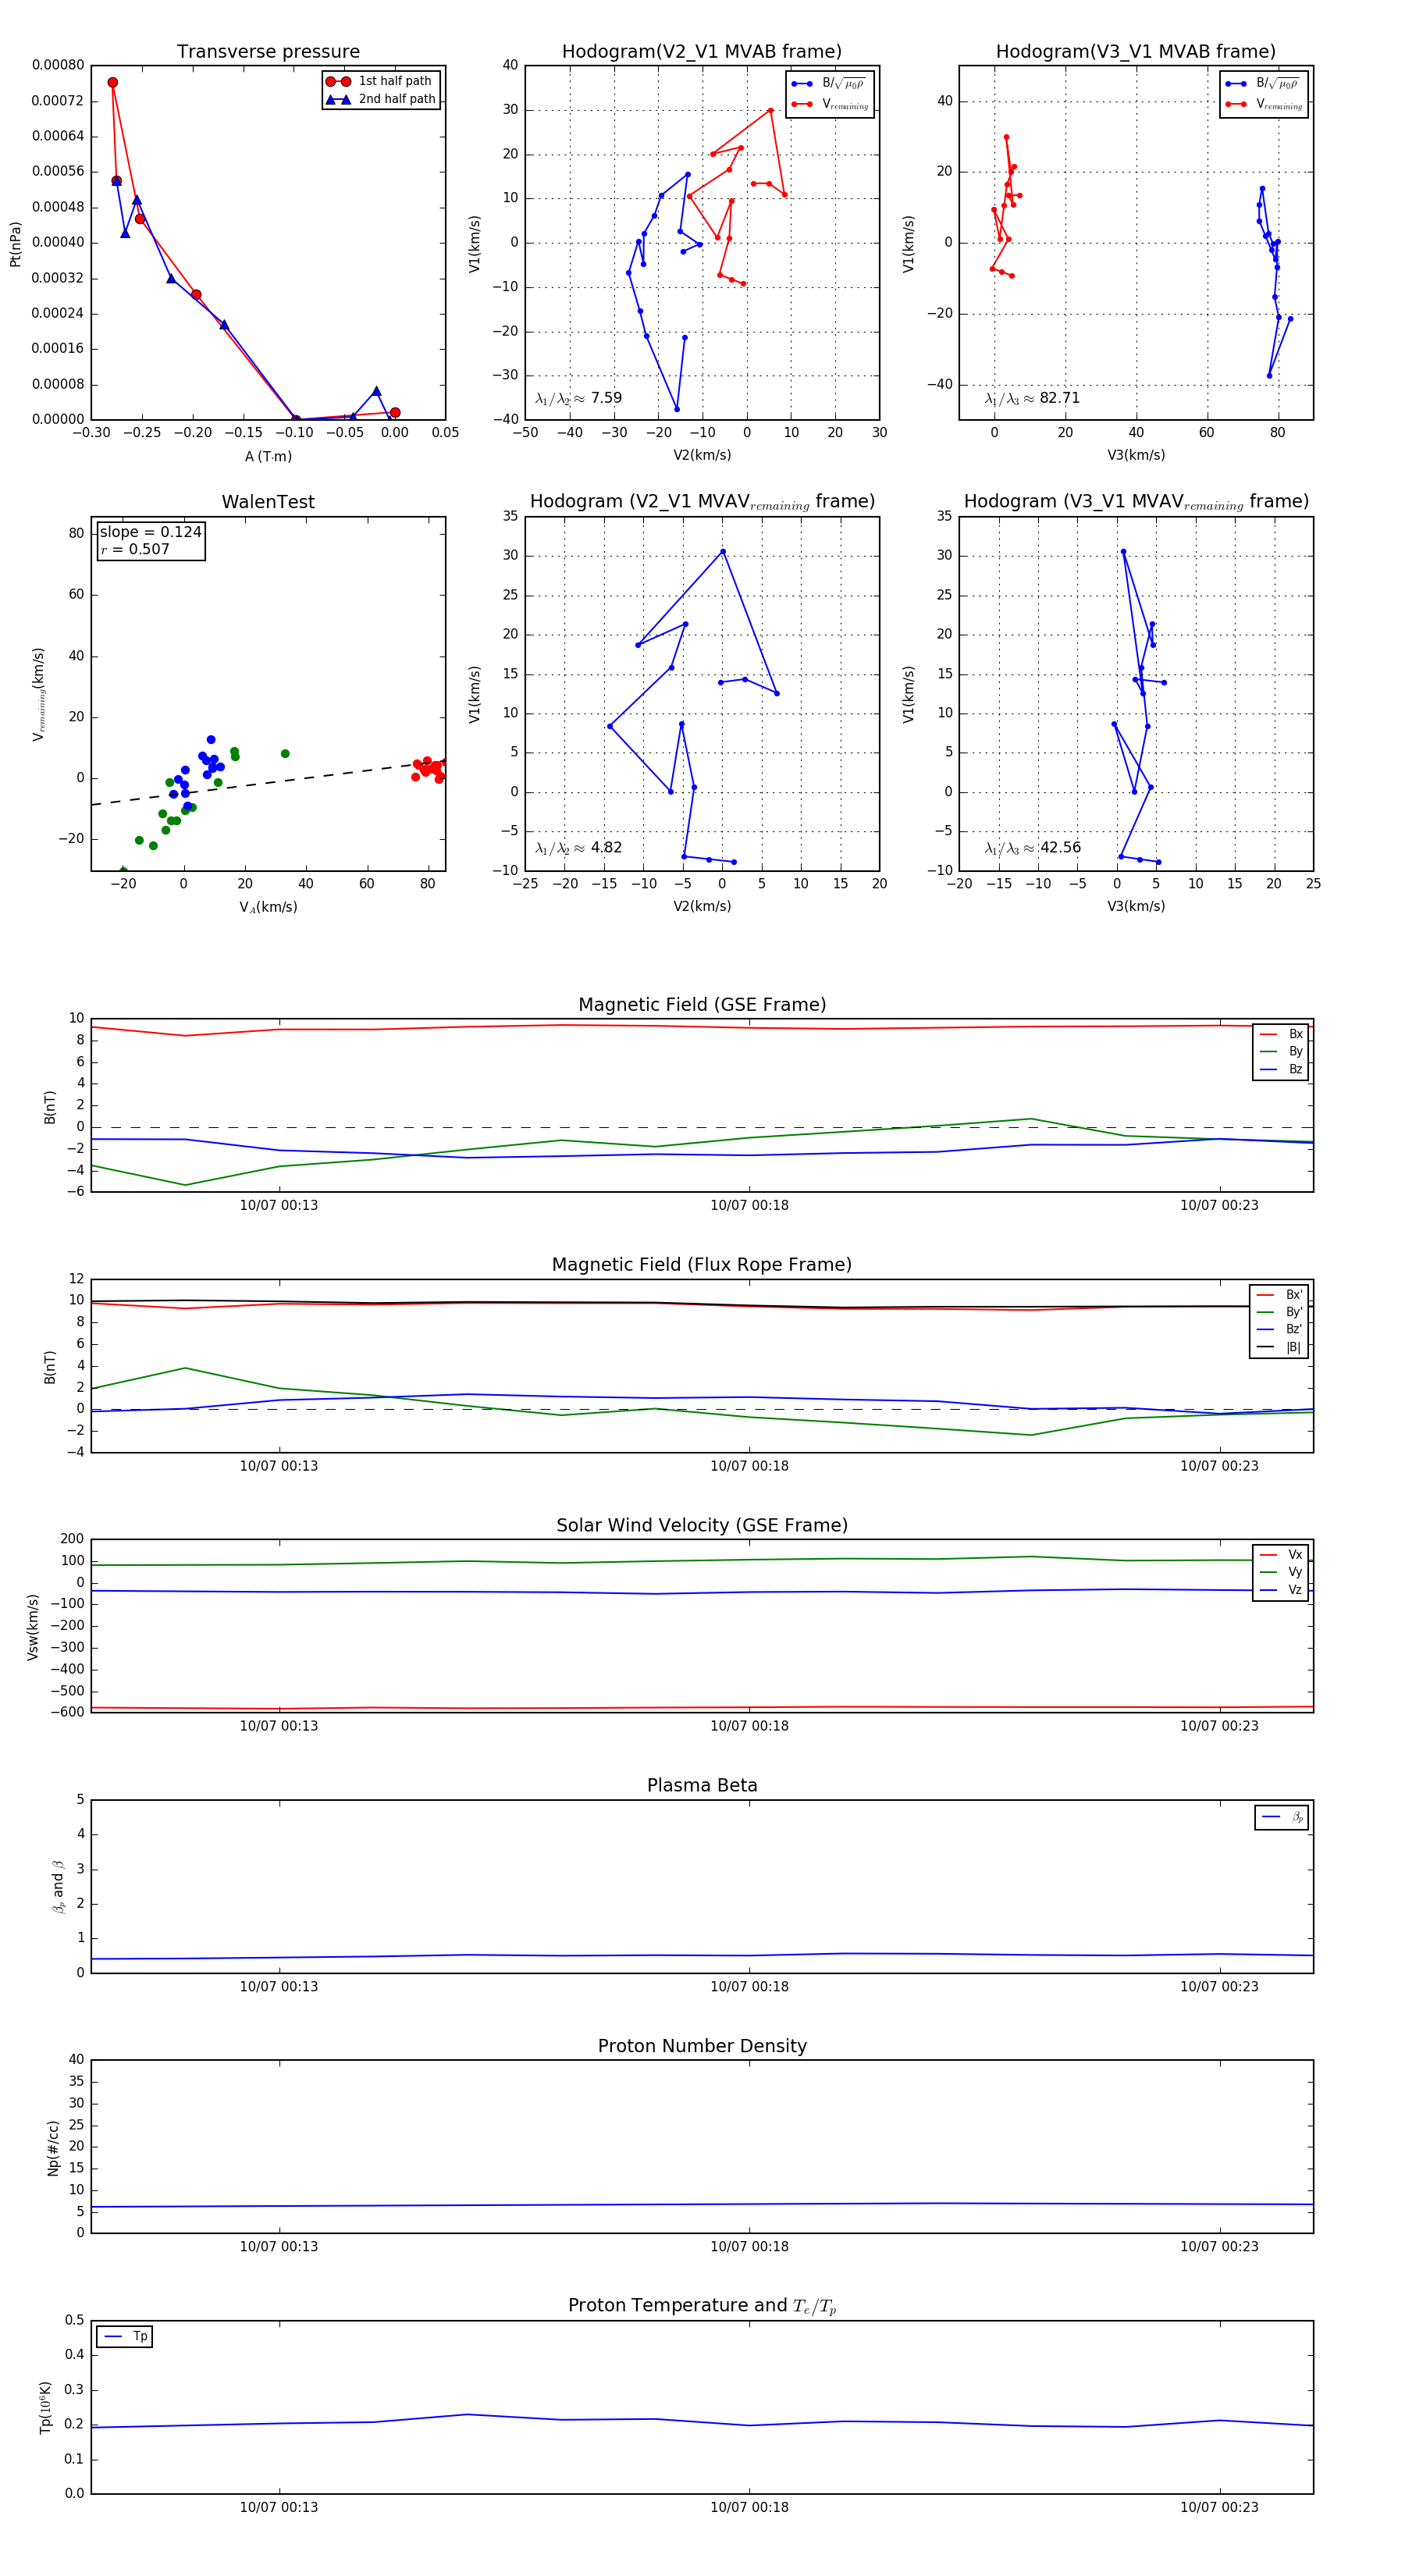
Task: Click the eigenvalue ratio value 4.82
Action: pyautogui.click(x=606, y=848)
